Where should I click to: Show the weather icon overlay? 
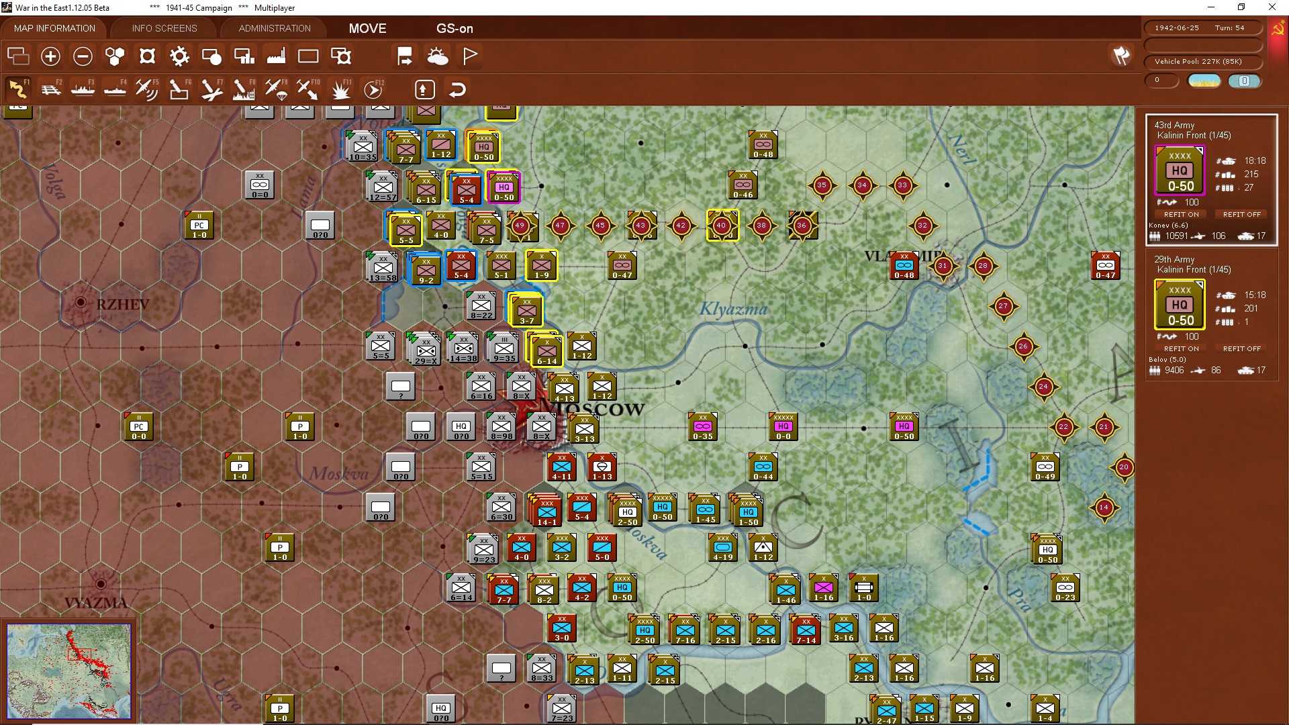(438, 56)
